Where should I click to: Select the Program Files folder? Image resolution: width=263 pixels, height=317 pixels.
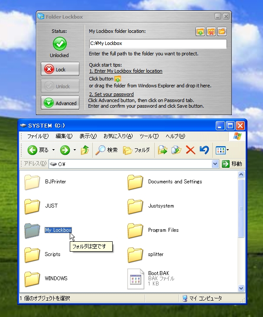(x=153, y=231)
